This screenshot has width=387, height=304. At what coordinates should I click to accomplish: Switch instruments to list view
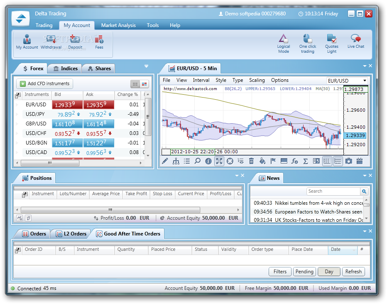click(x=135, y=84)
